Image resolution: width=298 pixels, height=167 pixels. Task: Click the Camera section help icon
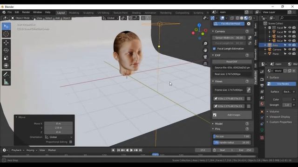point(247,32)
